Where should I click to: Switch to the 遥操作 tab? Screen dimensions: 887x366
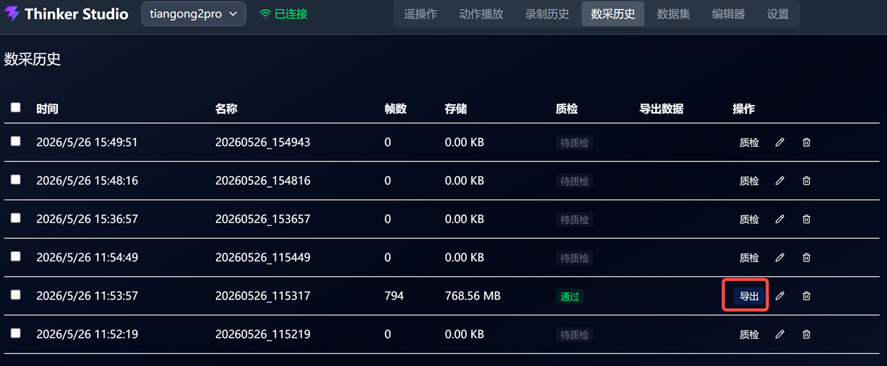421,14
